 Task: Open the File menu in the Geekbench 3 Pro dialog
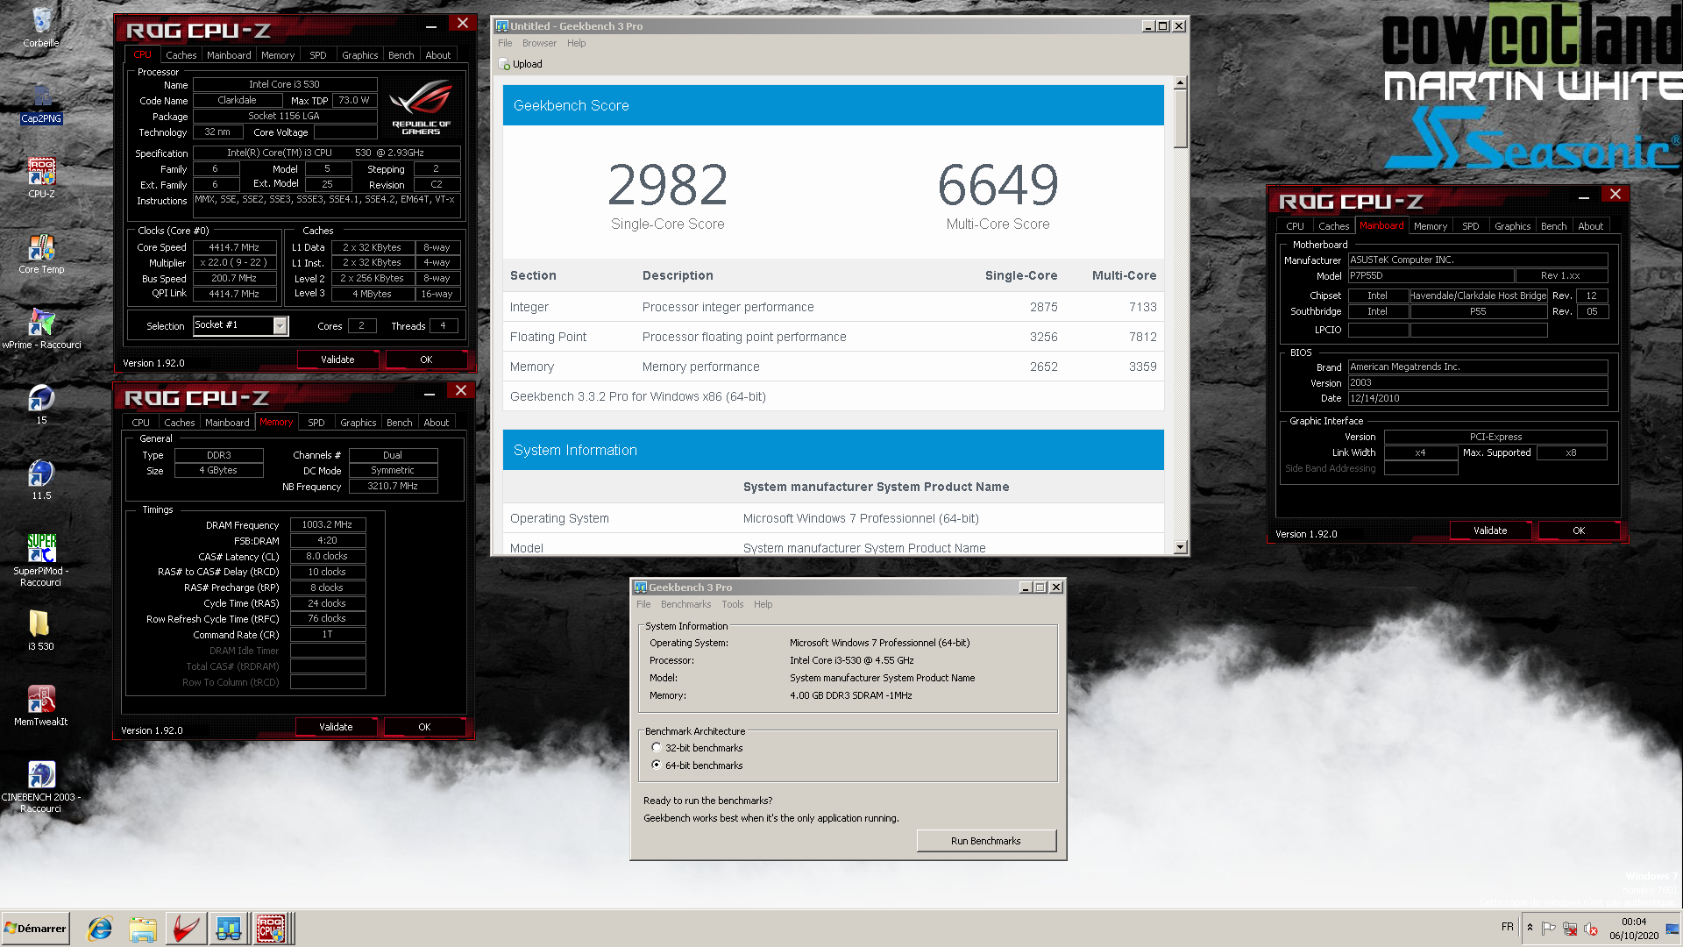[643, 604]
